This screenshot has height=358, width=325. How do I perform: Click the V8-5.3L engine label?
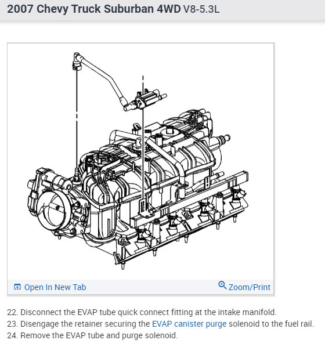[201, 9]
